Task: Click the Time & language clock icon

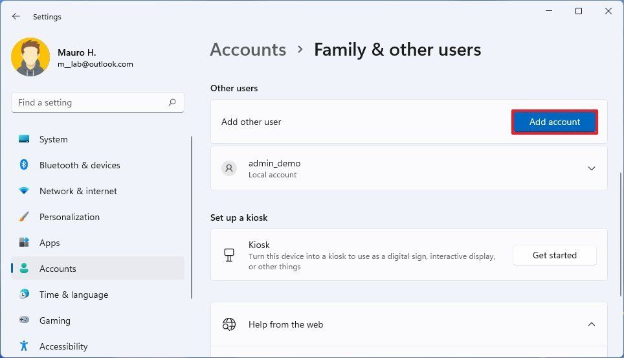Action: (24, 294)
